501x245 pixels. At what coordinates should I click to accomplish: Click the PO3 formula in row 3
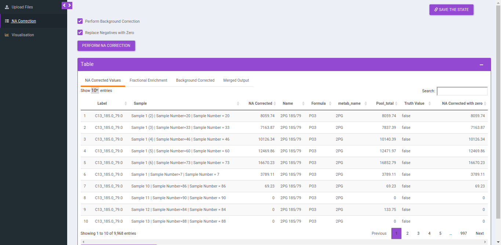click(x=313, y=140)
